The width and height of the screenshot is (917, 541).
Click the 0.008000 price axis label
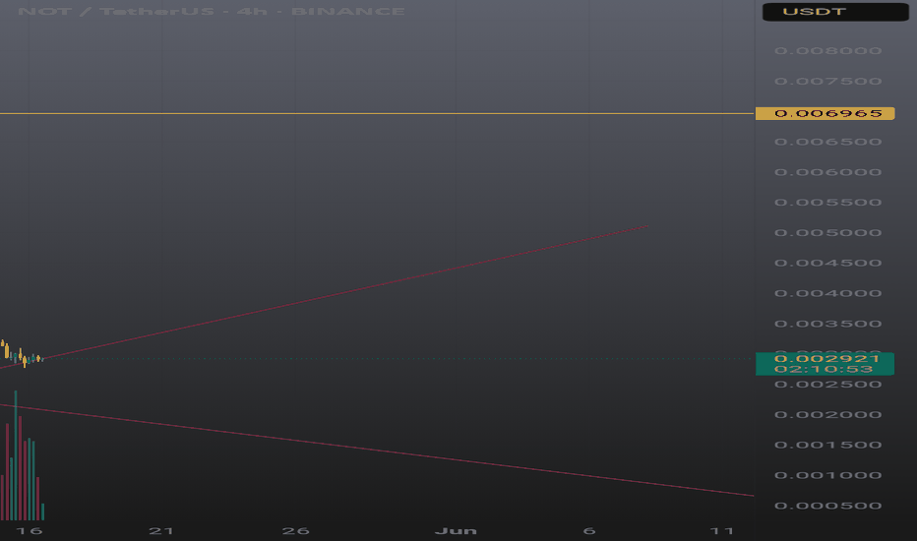[828, 51]
